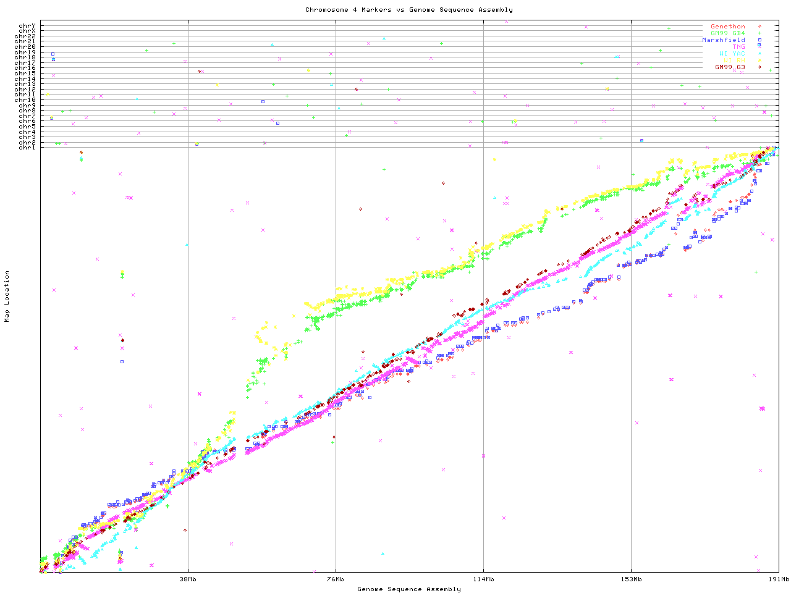Click the Map Location y-axis title
Screen dimensions: 791x593
(7, 296)
